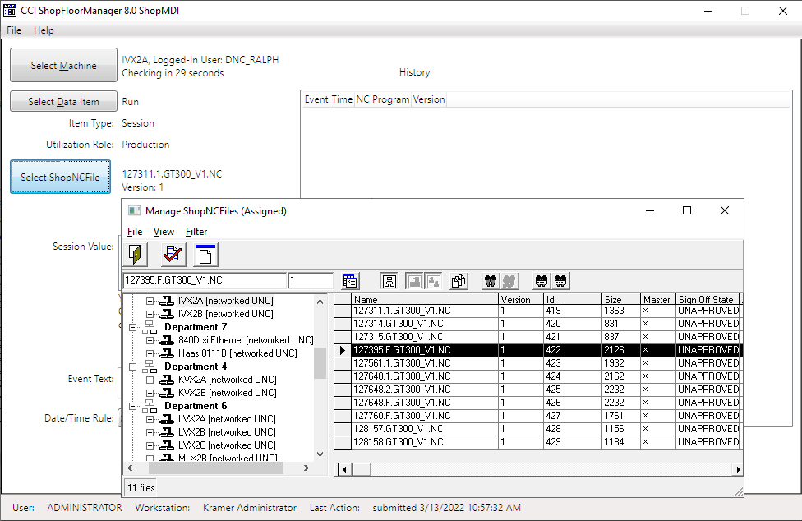802x521 pixels.
Task: Select the Haas 8111B machine icon
Action: tap(167, 353)
